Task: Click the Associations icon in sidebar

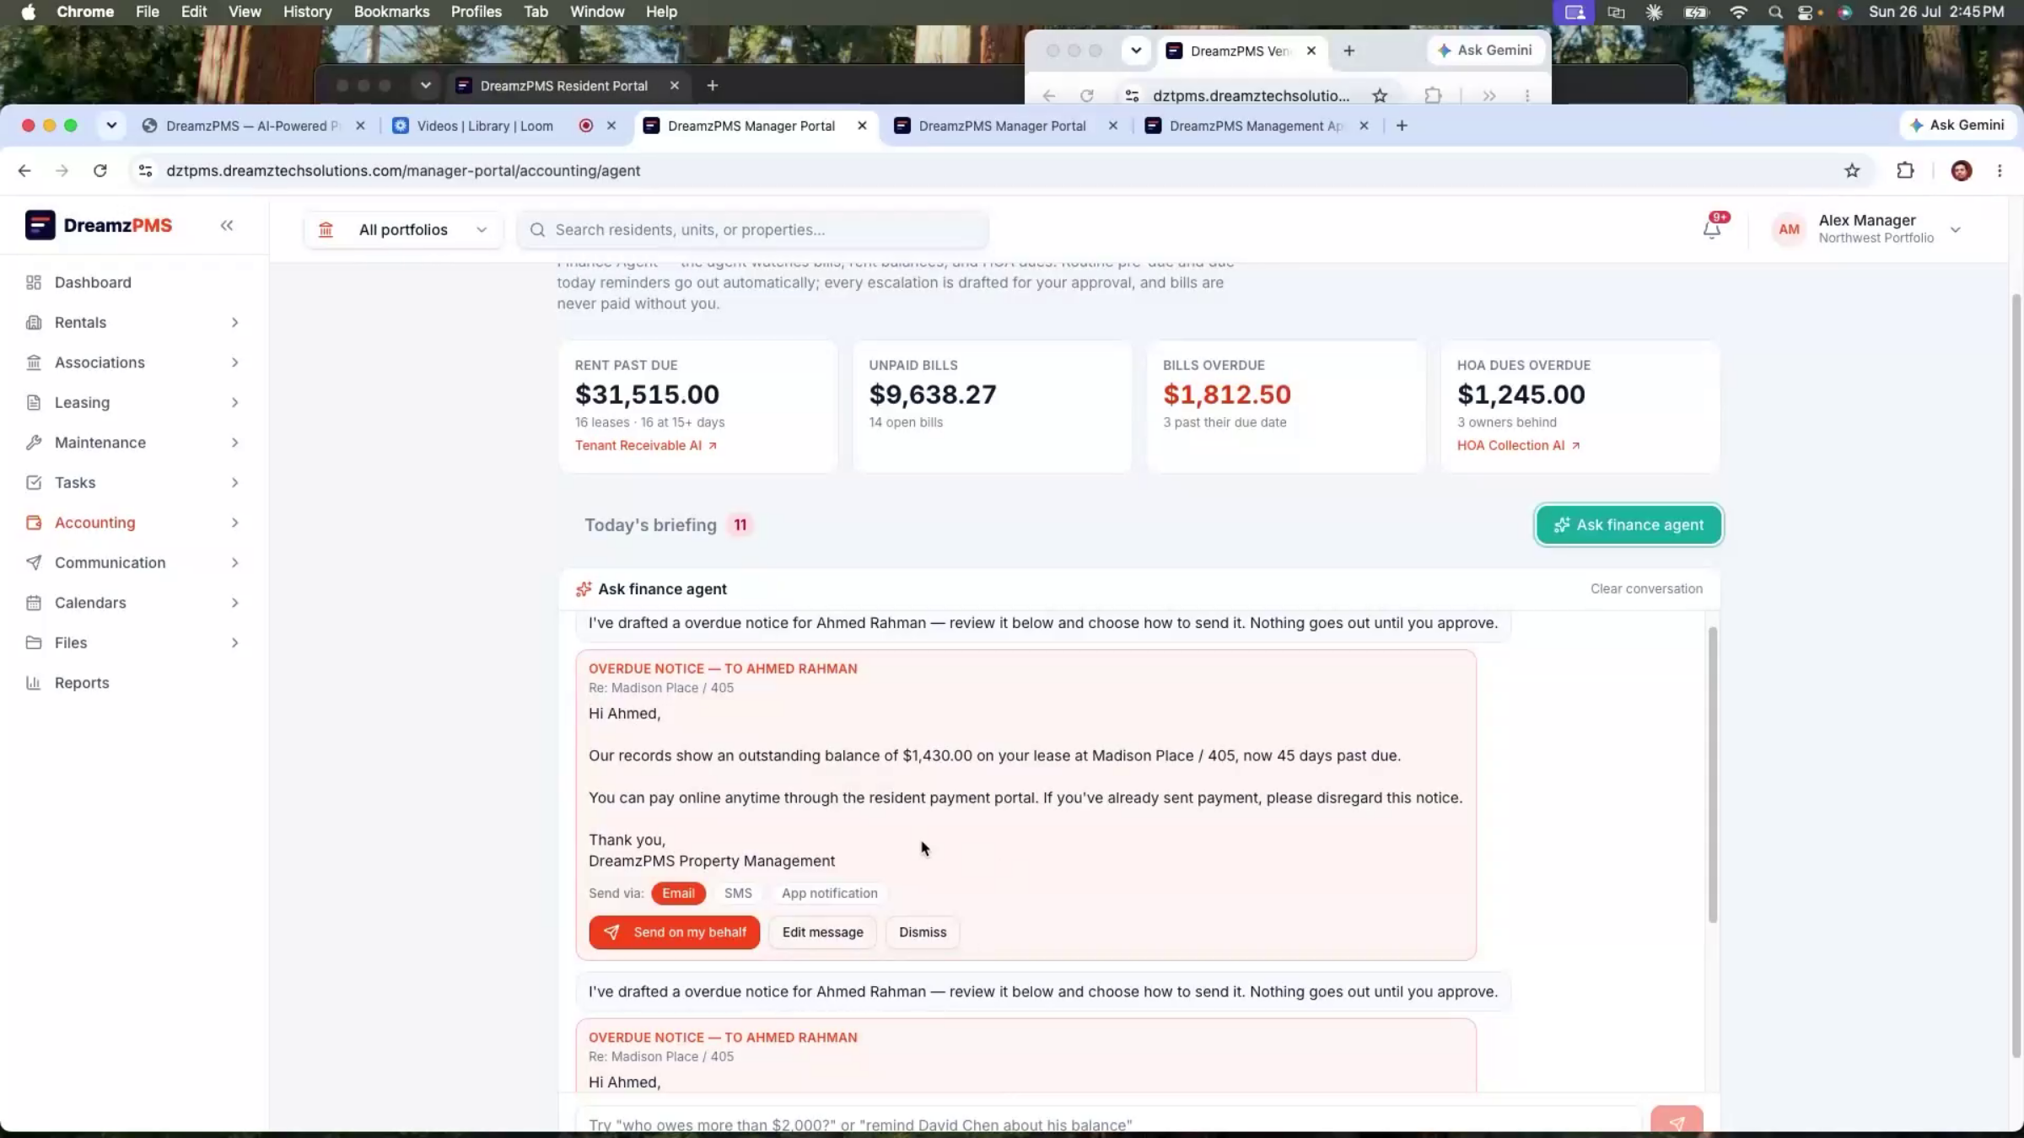Action: [x=34, y=362]
